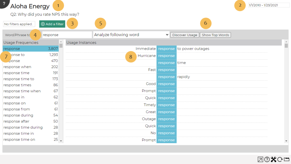Click the Show Top Words button
291x164 pixels.
click(x=215, y=35)
